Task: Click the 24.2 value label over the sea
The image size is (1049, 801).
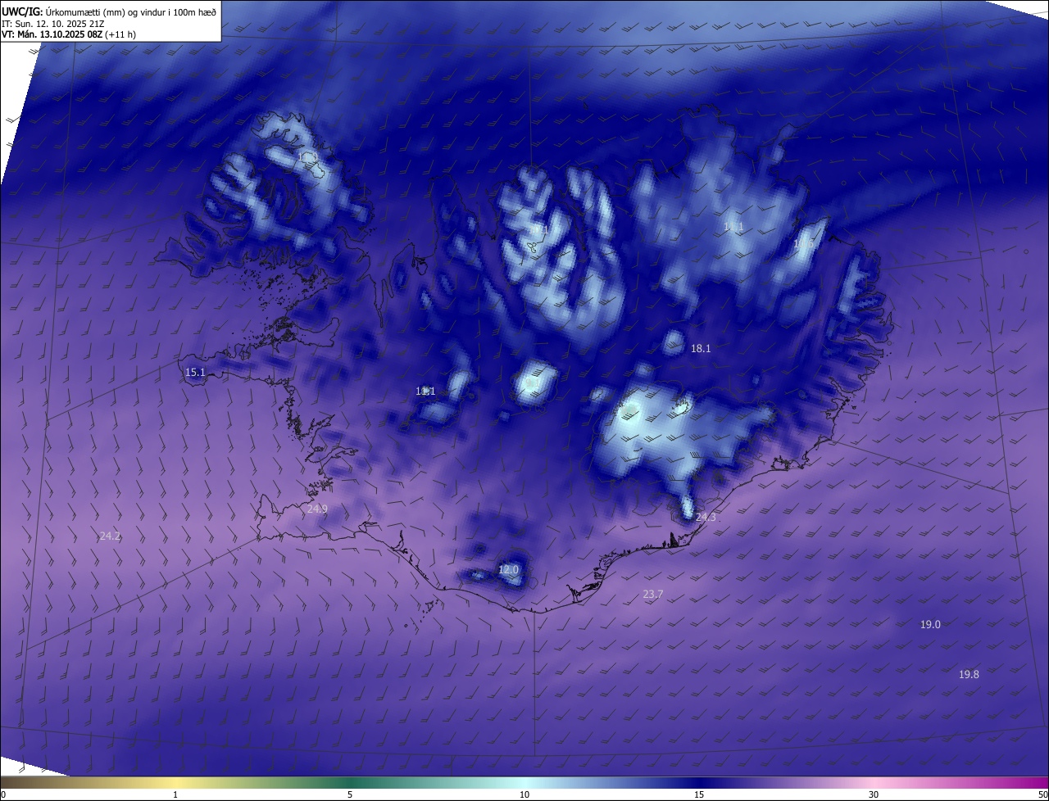Action: pyautogui.click(x=110, y=536)
